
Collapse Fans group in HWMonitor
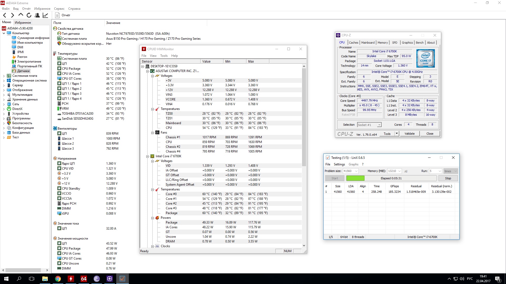[152, 133]
